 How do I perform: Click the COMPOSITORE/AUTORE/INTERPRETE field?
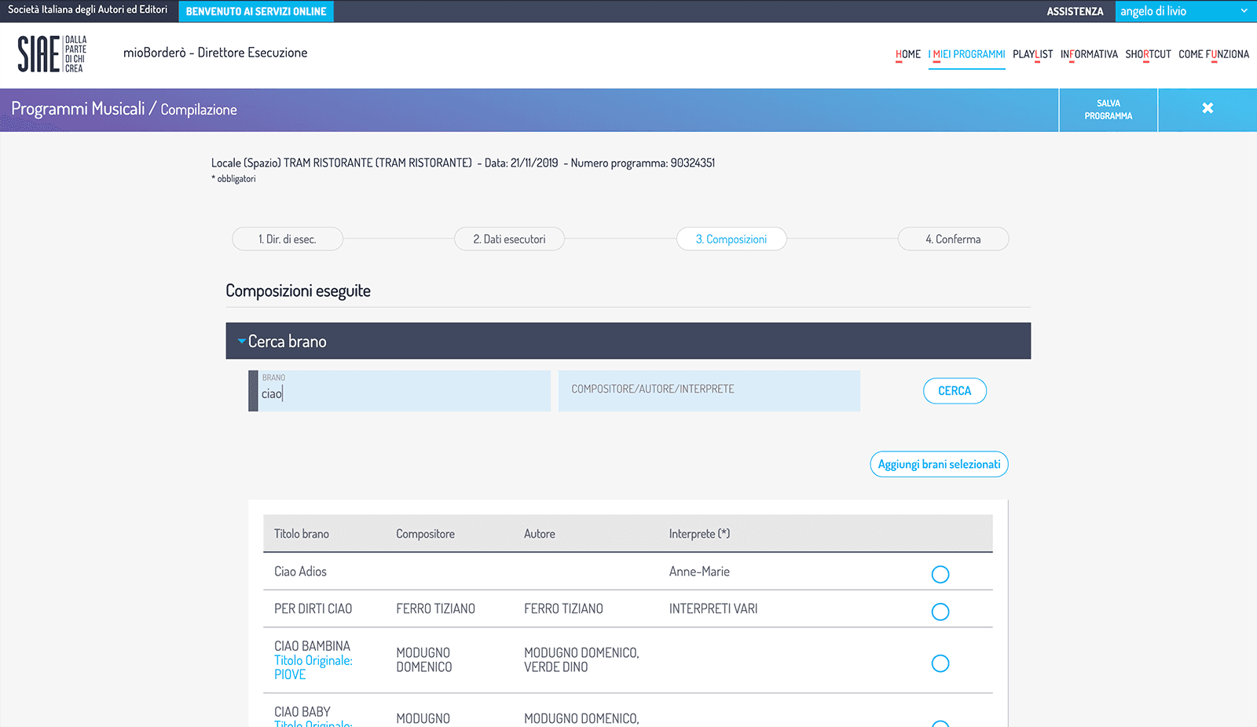point(709,391)
